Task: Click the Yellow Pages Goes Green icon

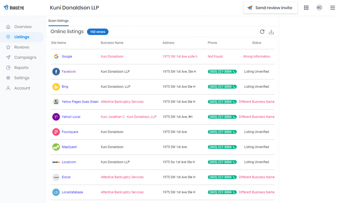Action: (x=56, y=102)
